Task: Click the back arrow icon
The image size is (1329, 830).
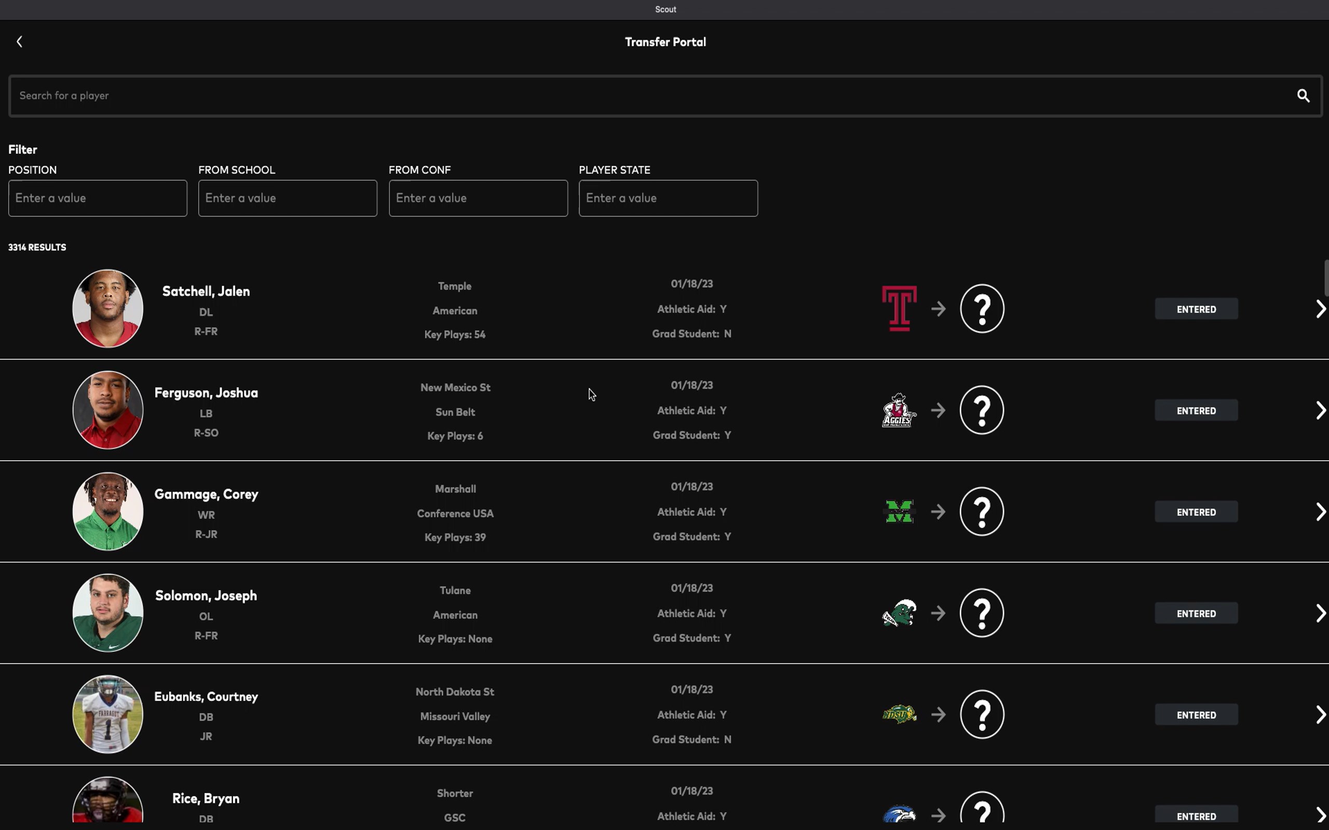Action: [20, 41]
